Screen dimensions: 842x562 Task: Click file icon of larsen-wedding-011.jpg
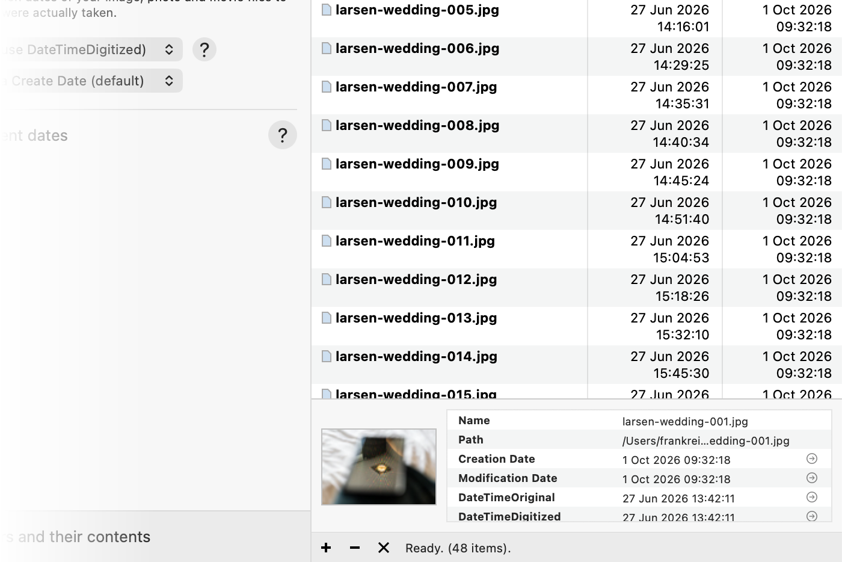pyautogui.click(x=327, y=241)
